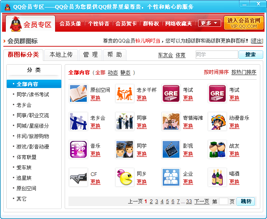Click the 同乡 yellow pac-man icon
This screenshot has height=219, width=267.
click(125, 177)
